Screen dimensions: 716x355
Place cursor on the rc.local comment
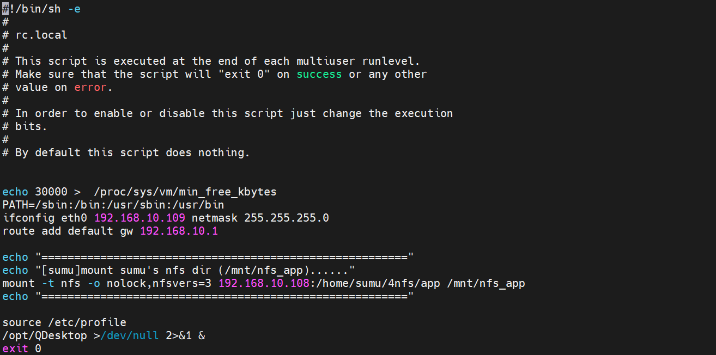pyautogui.click(x=41, y=35)
